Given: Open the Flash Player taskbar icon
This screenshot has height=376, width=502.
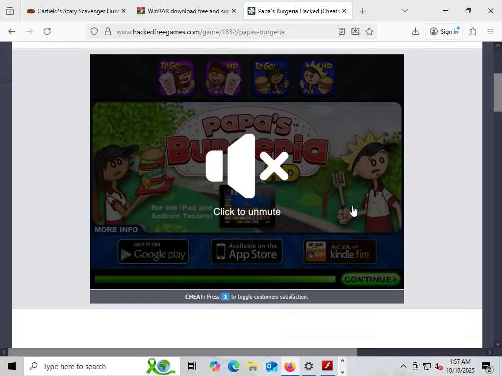Looking at the screenshot, I should [x=327, y=366].
